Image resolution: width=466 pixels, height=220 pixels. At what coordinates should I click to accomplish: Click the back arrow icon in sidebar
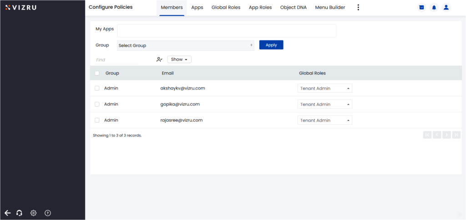tap(7, 213)
